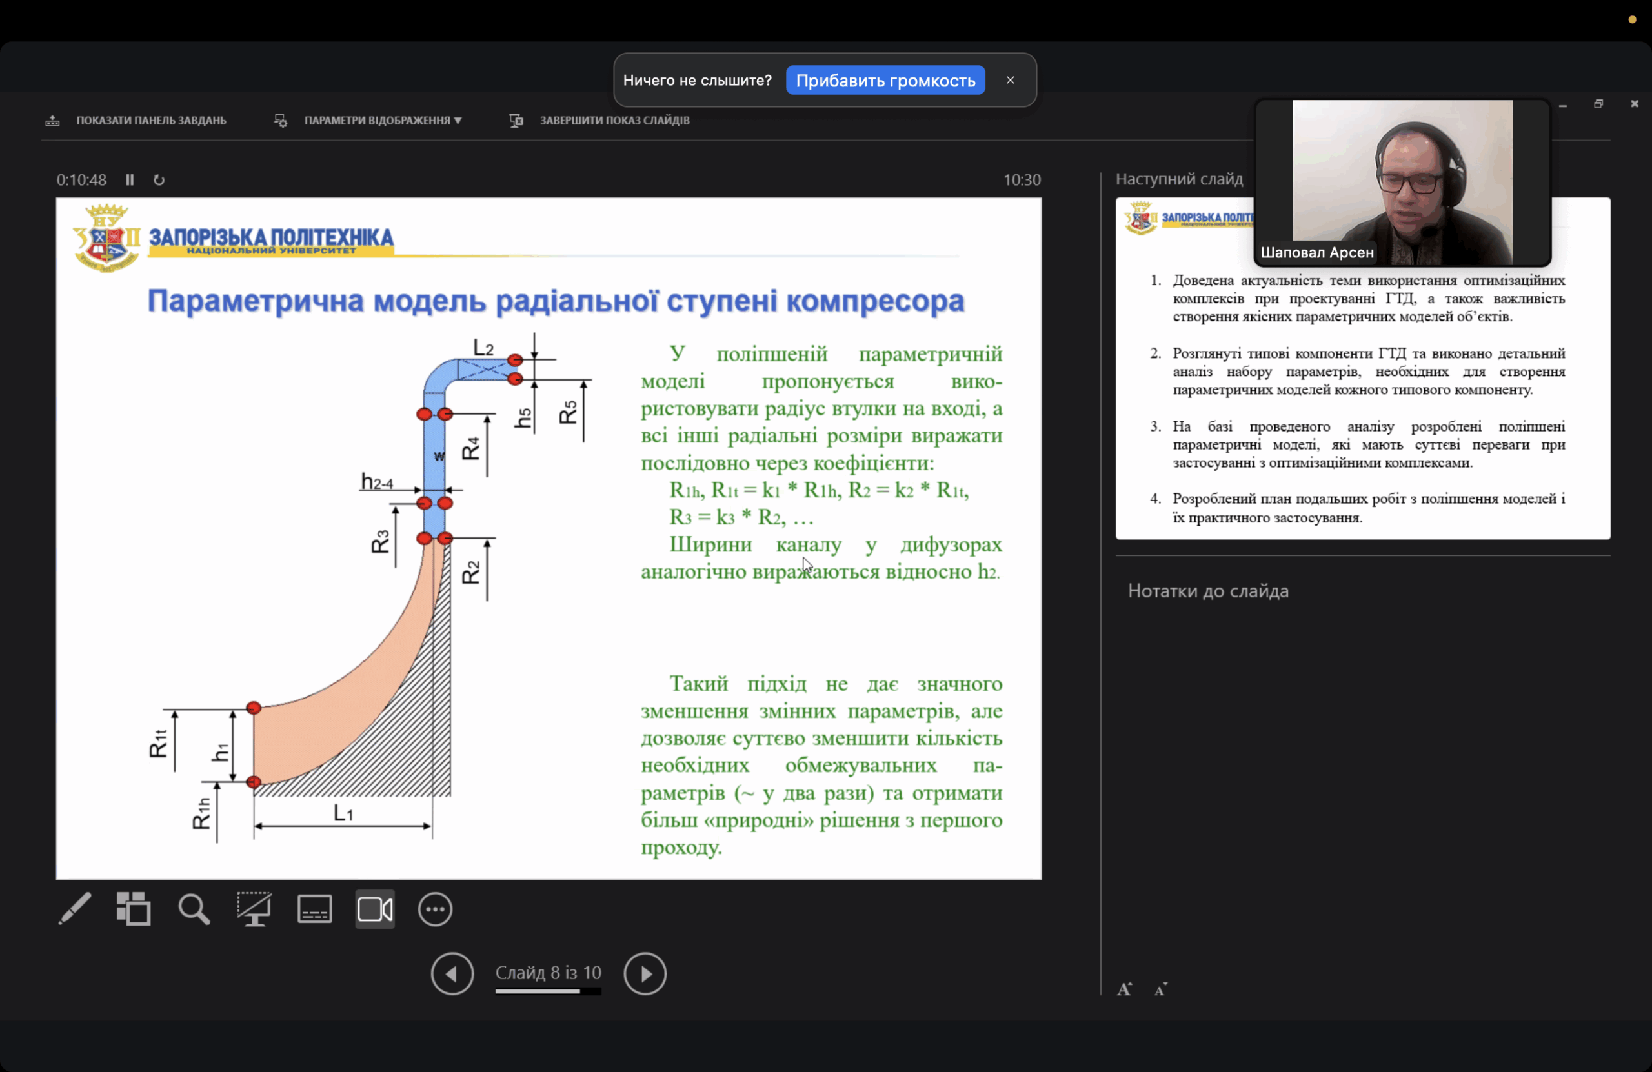Go to the previous slide arrow
1652x1072 pixels.
tap(452, 973)
